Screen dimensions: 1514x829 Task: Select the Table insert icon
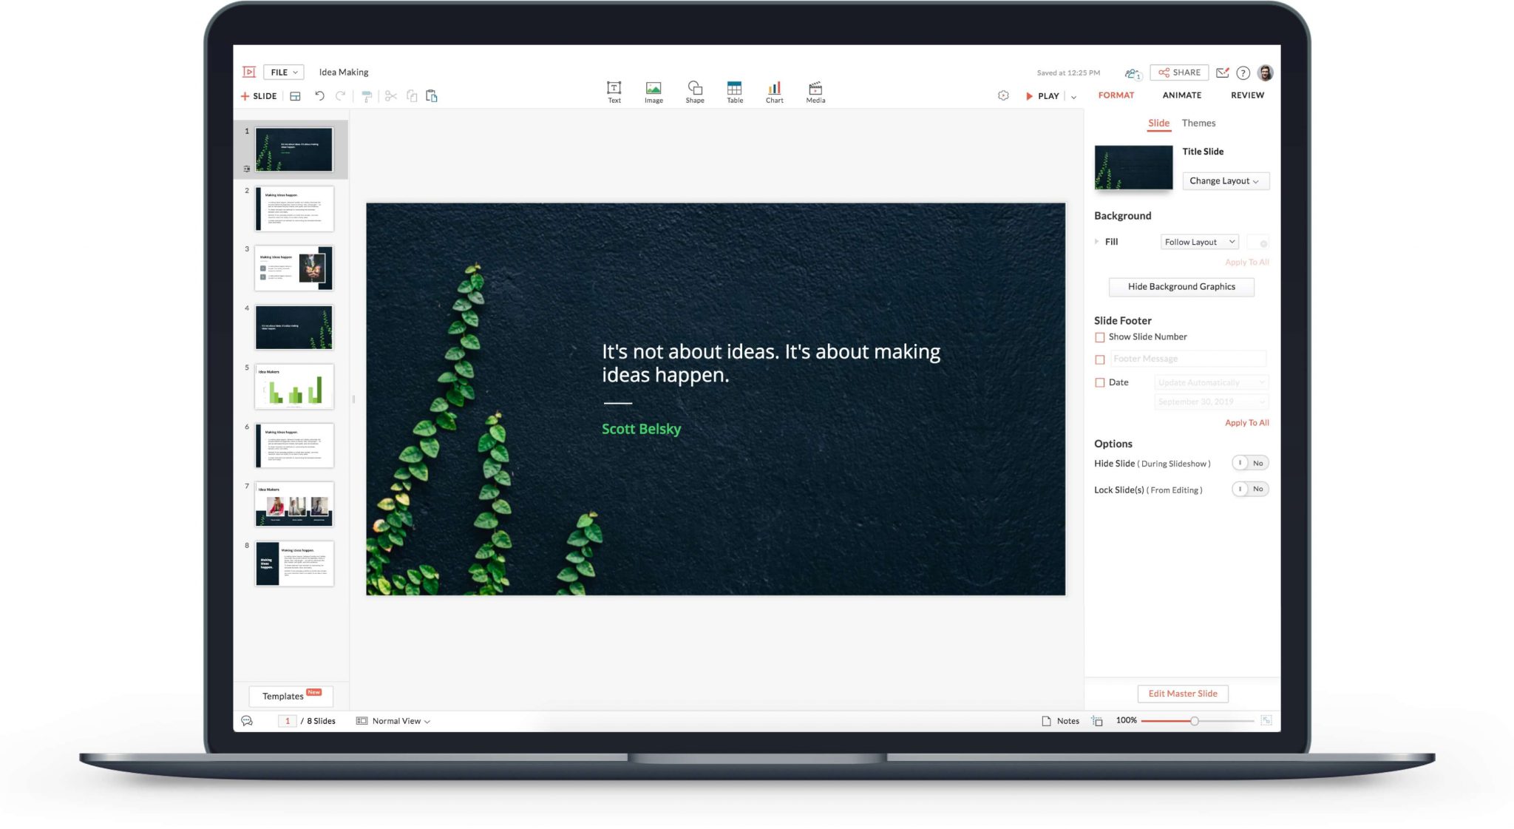pos(733,88)
